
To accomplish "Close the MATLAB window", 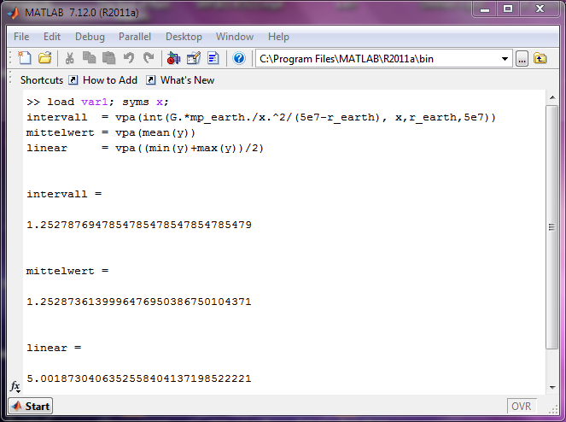I will pos(540,9).
